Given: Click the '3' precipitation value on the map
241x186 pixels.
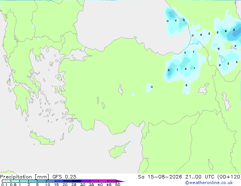Looking at the screenshot, I should pos(234,30).
